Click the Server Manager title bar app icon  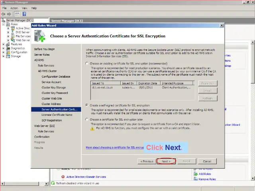point(2,2)
